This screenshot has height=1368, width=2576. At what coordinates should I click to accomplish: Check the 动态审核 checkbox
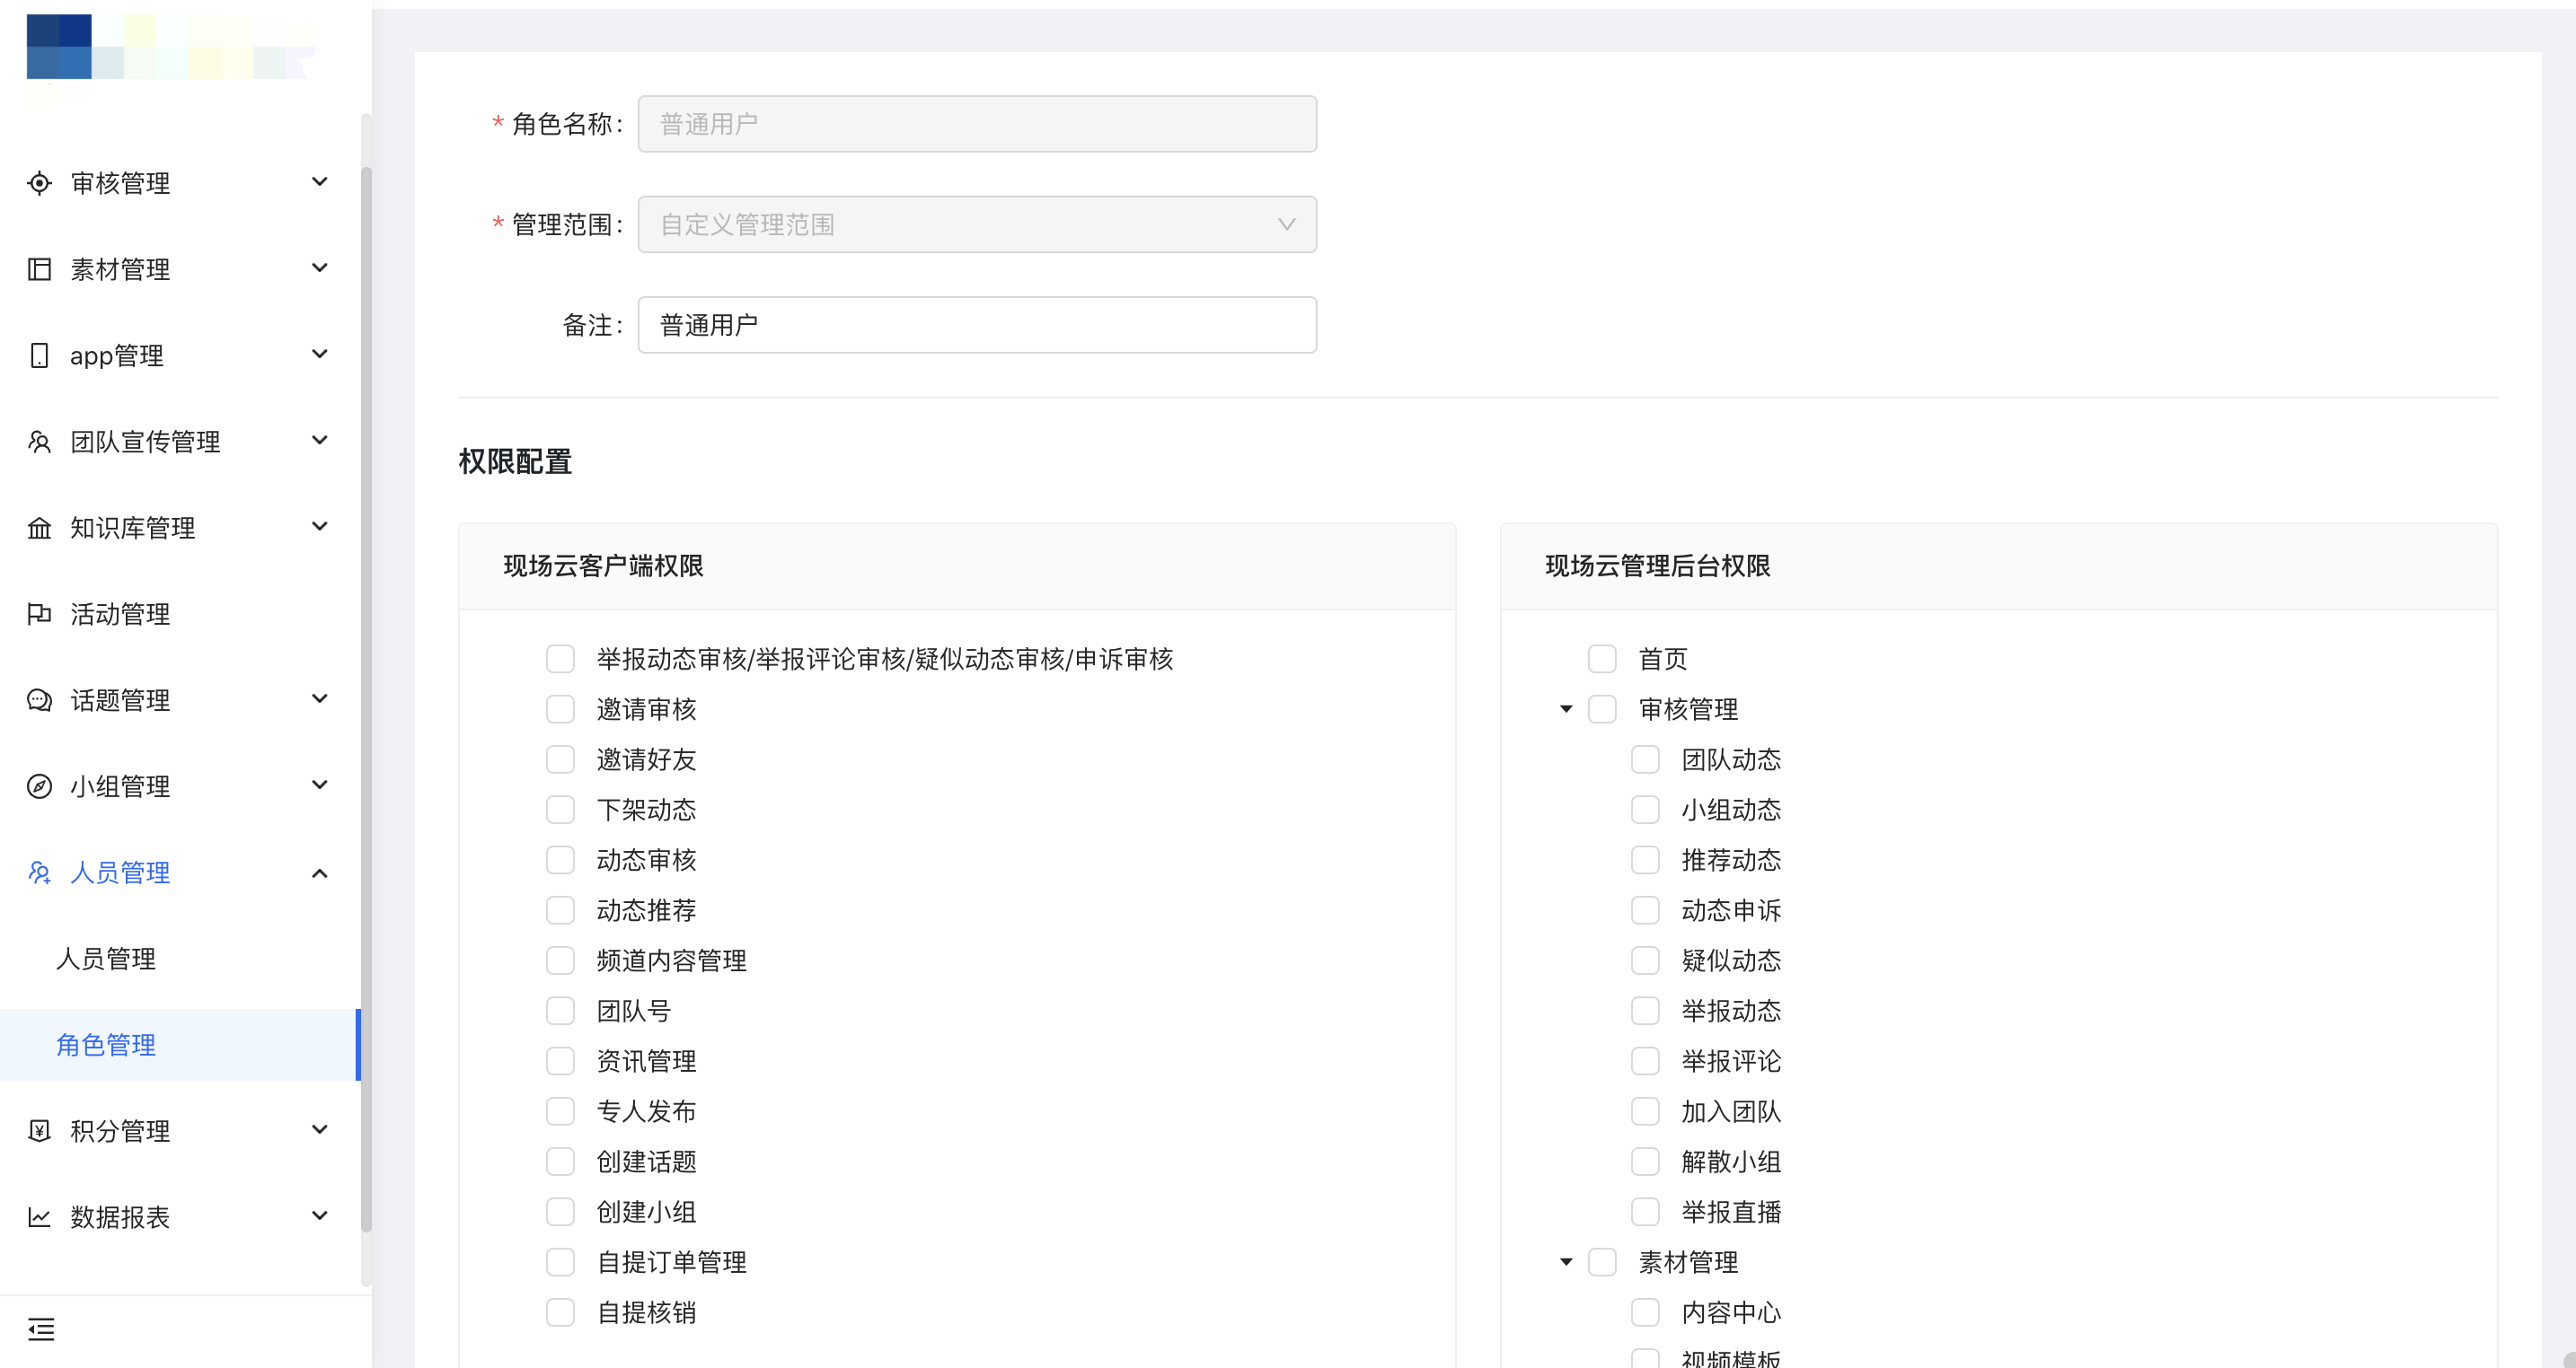[560, 860]
